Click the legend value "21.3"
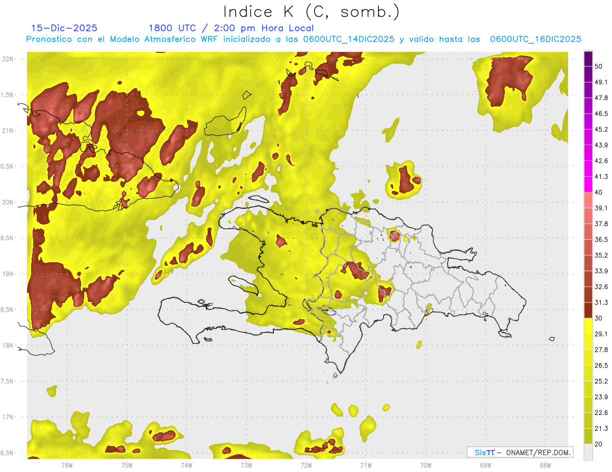Viewport: 612px width, 472px height. click(601, 429)
